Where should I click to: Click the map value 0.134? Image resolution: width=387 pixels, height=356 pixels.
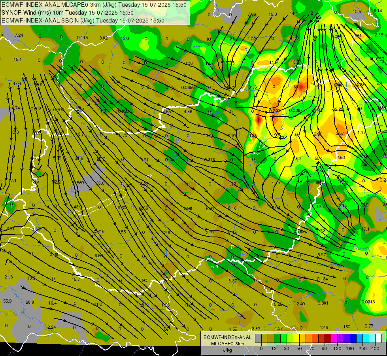[322, 279]
